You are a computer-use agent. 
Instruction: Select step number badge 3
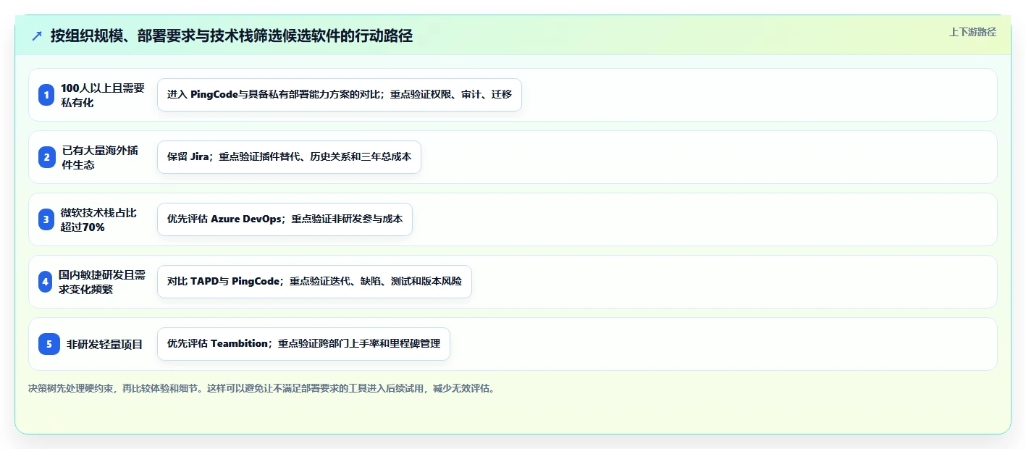pyautogui.click(x=46, y=219)
